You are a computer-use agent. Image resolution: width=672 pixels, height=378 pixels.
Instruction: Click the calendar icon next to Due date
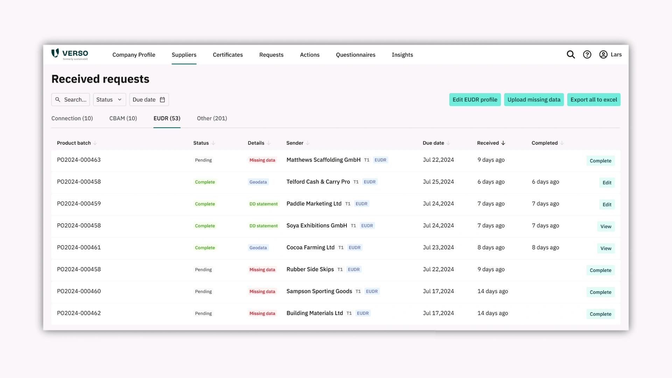point(162,100)
